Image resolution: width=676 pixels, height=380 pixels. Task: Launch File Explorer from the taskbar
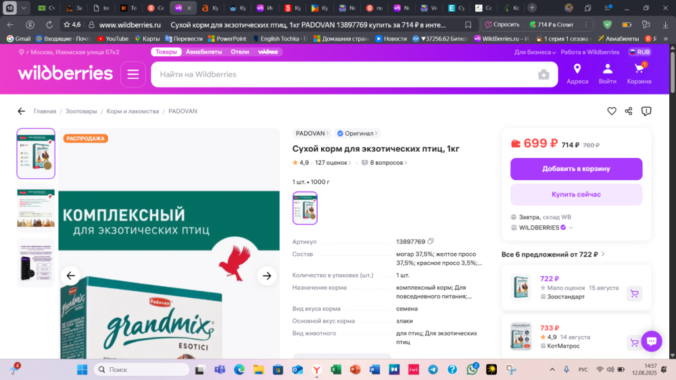(x=258, y=370)
